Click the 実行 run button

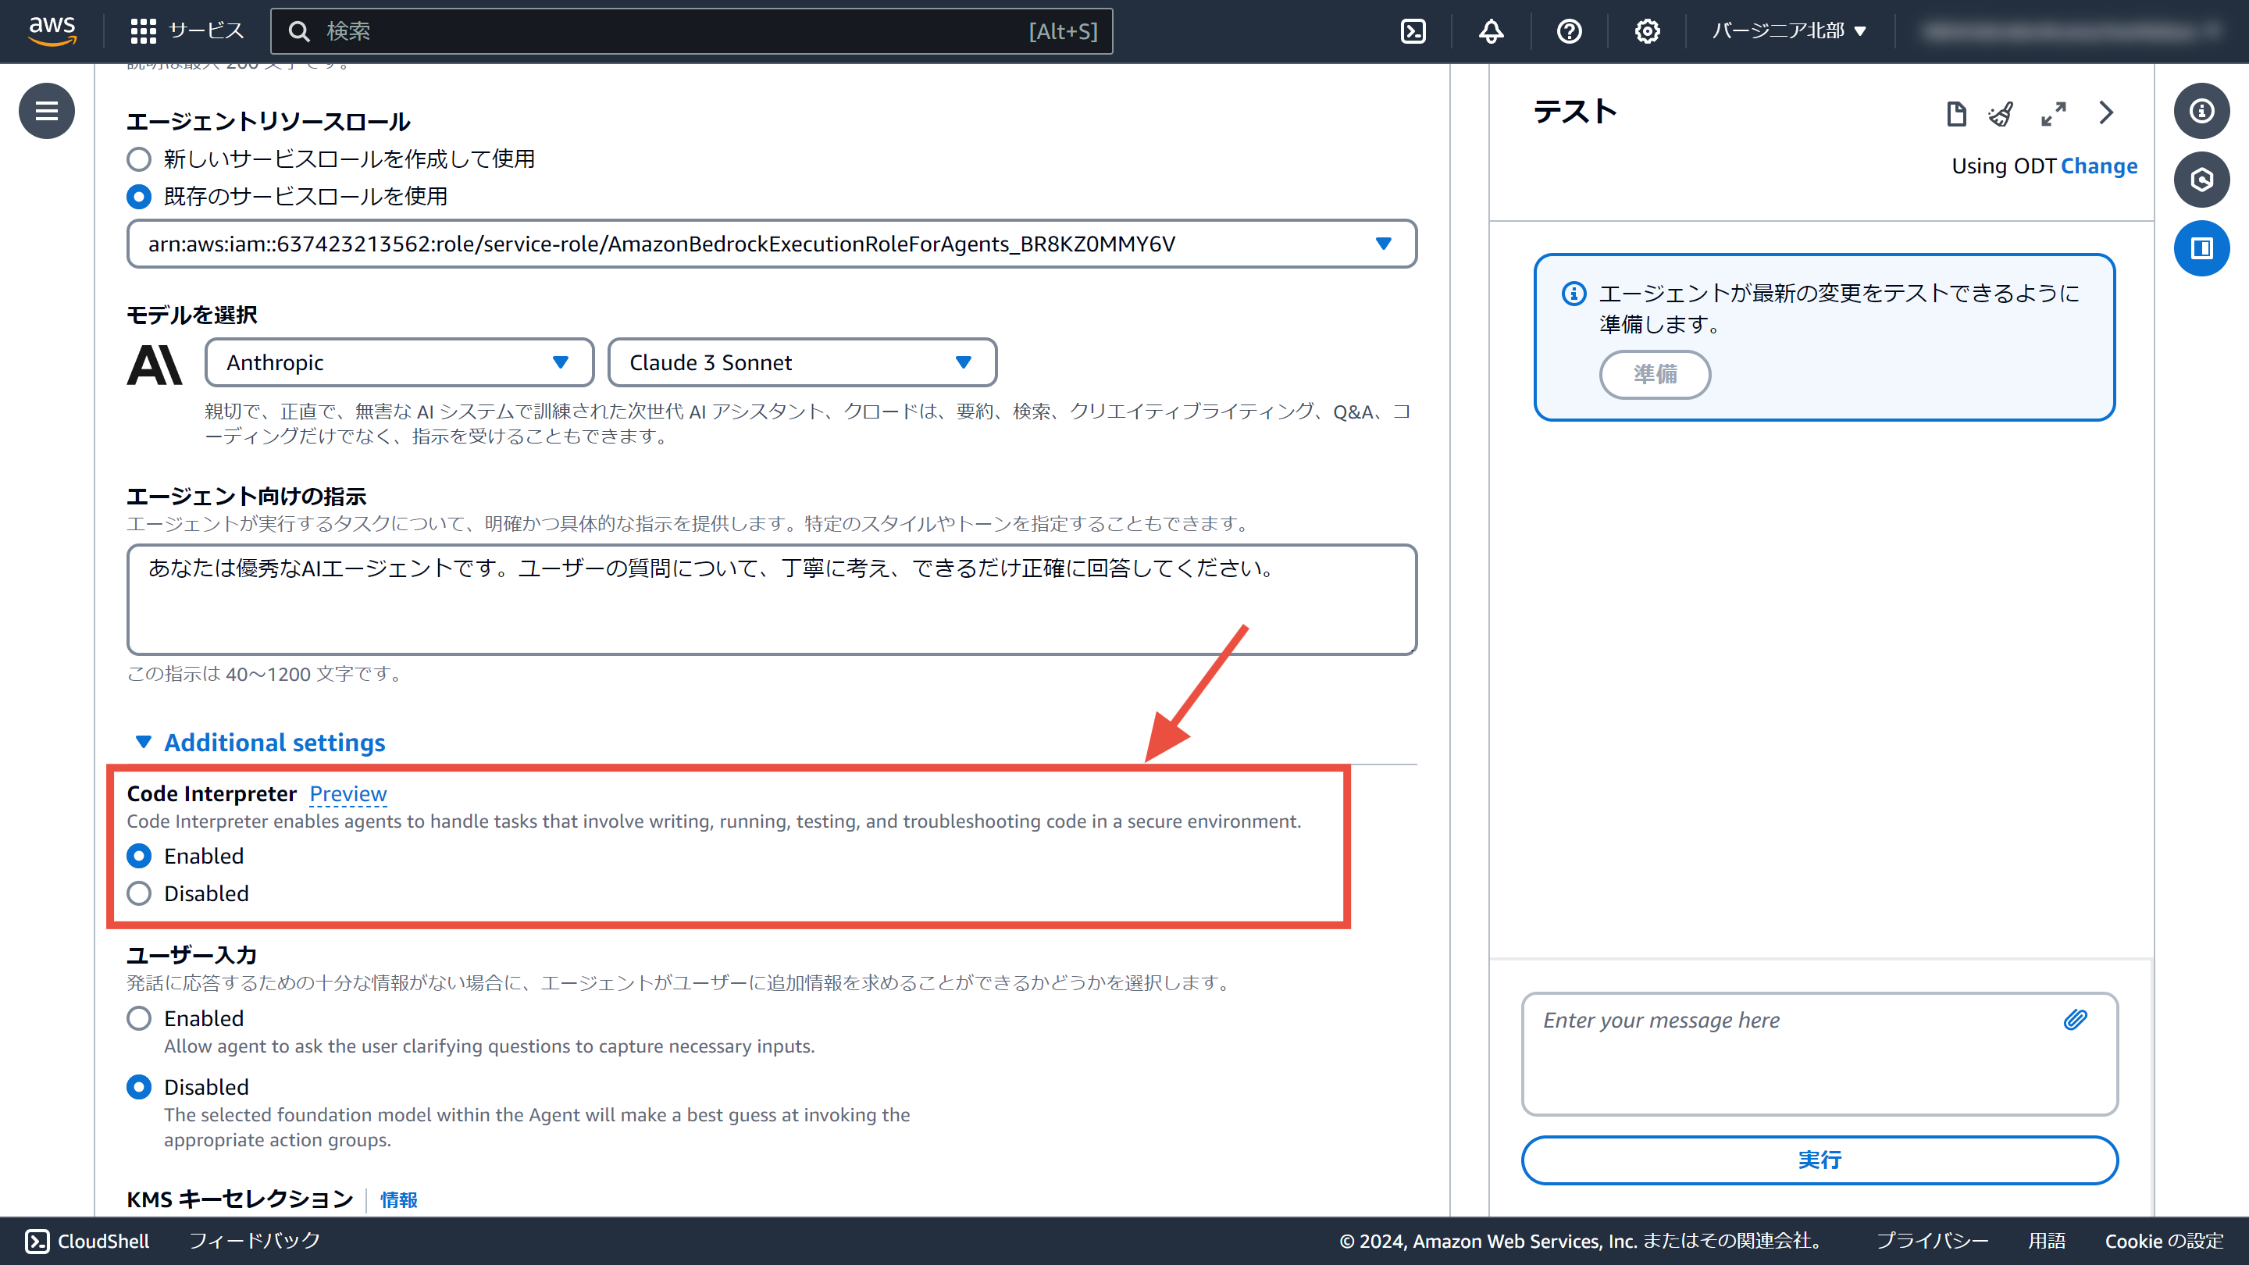[x=1820, y=1160]
